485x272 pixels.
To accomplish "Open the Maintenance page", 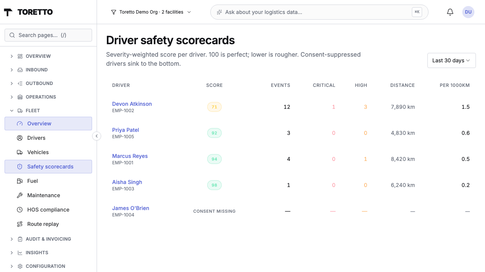I will point(48,195).
